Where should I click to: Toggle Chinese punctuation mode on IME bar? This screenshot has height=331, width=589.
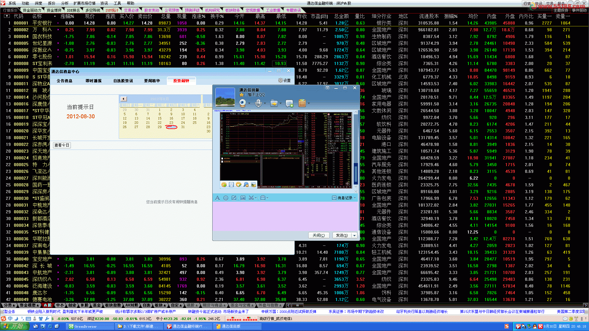pos(22,319)
